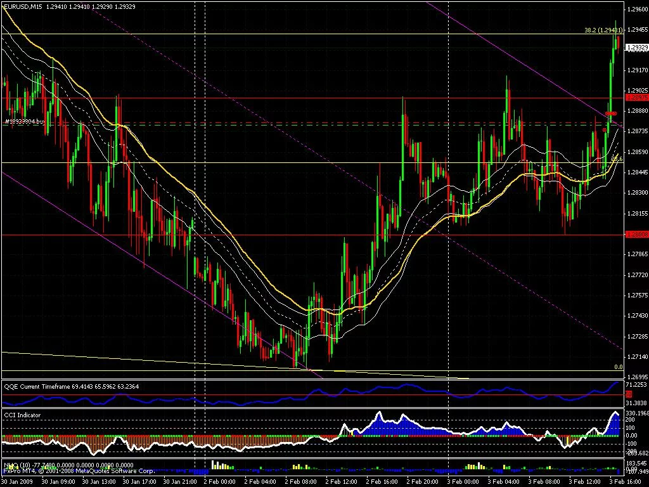Click the 3 Feb 16:00 time label
This screenshot has height=487, width=649.
[x=626, y=482]
